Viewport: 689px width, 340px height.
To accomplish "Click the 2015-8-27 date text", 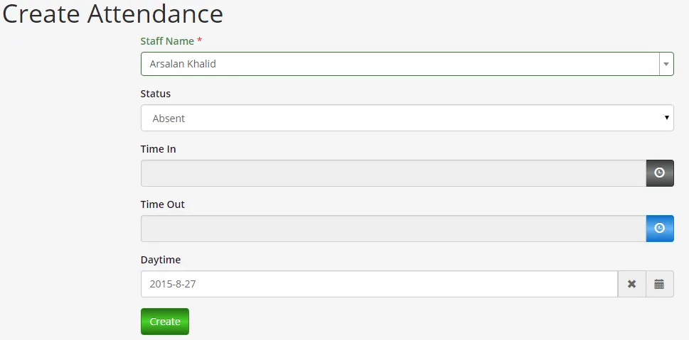I will point(173,284).
